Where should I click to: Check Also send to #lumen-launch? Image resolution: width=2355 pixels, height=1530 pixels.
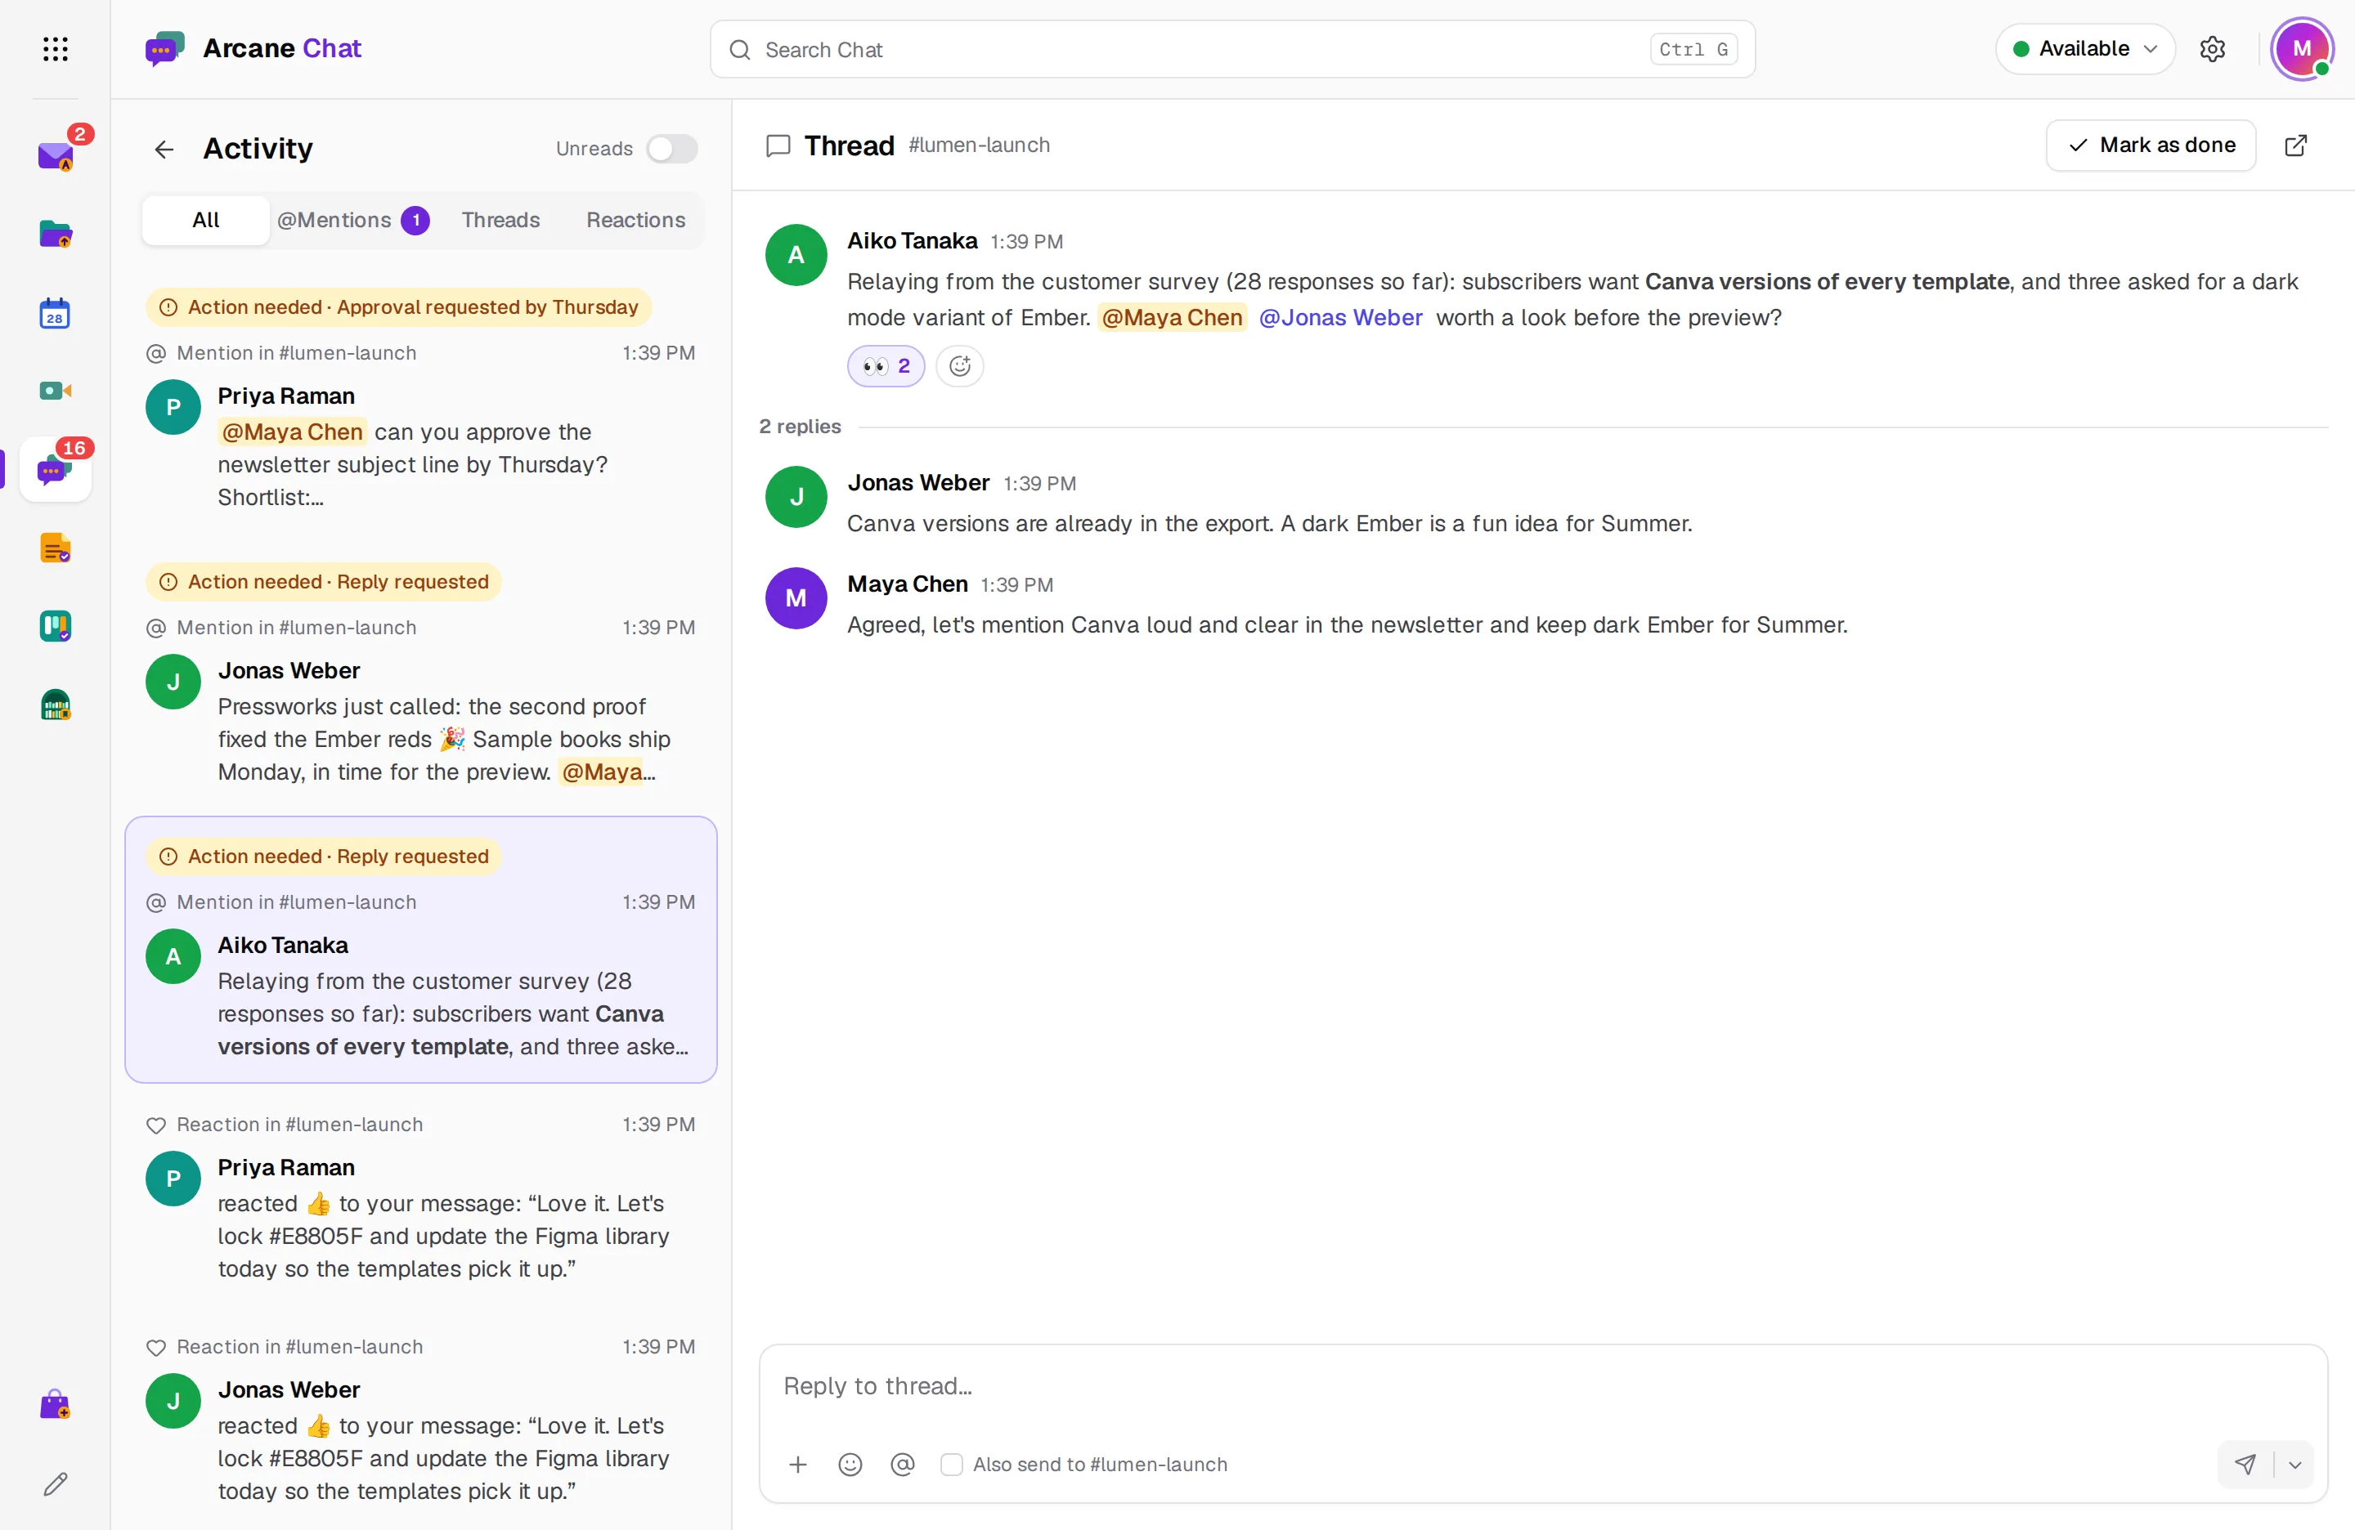click(x=951, y=1465)
